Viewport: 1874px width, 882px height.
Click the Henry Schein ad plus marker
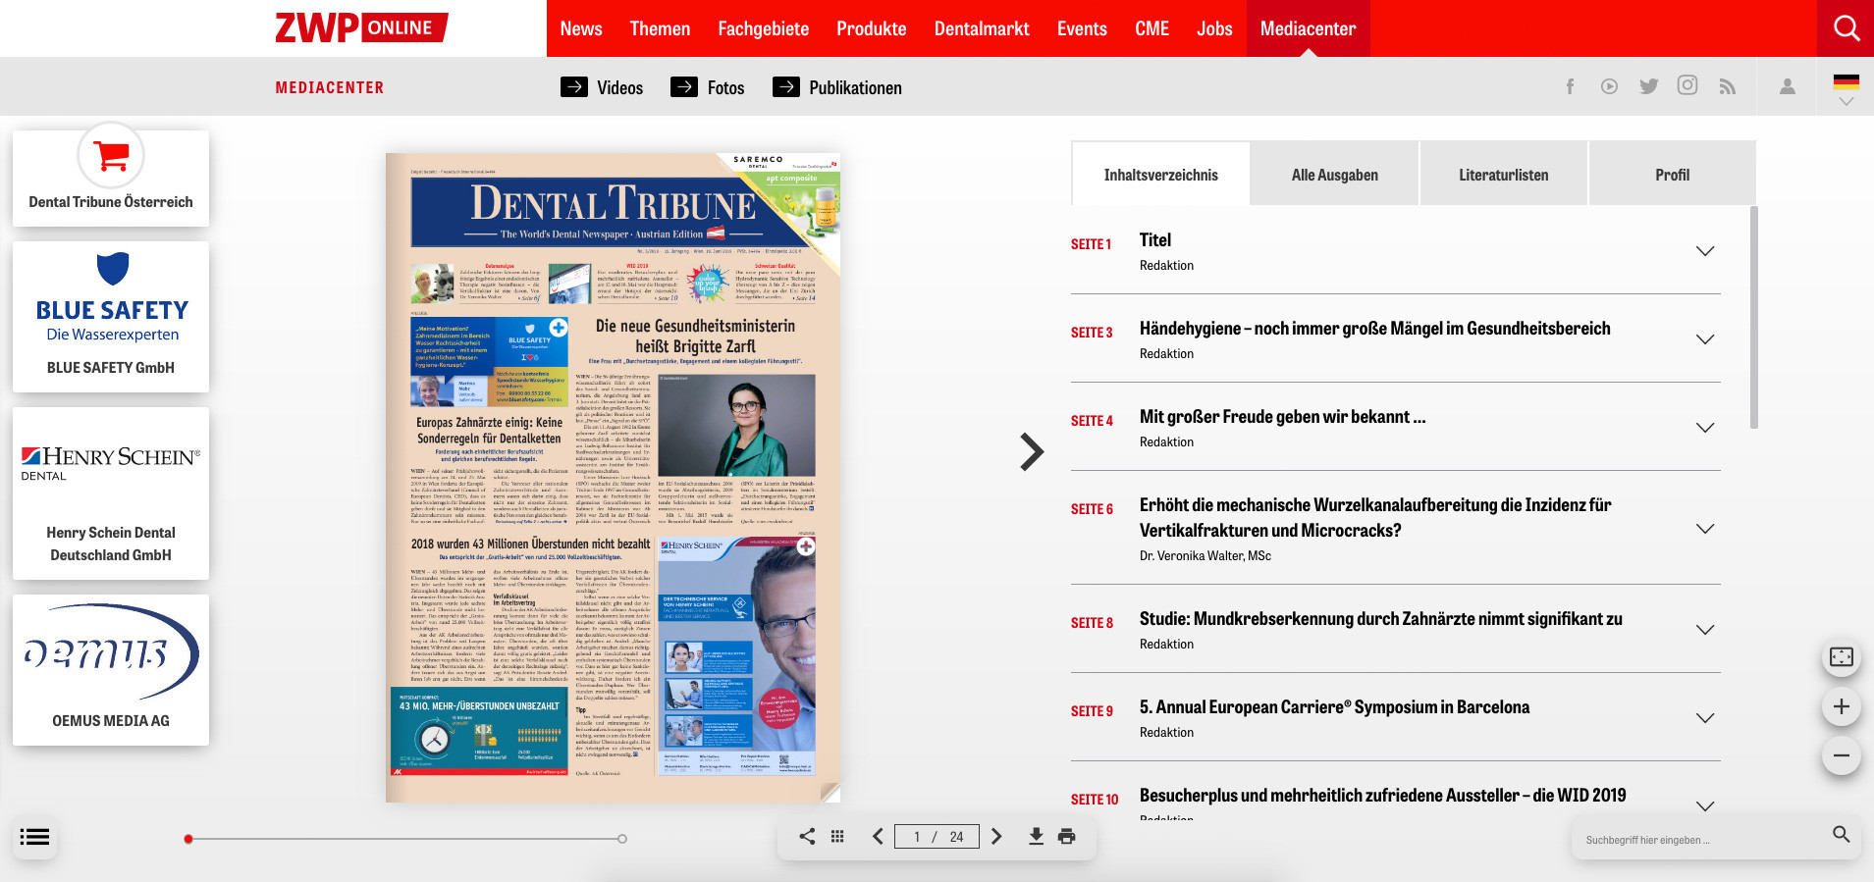point(806,546)
